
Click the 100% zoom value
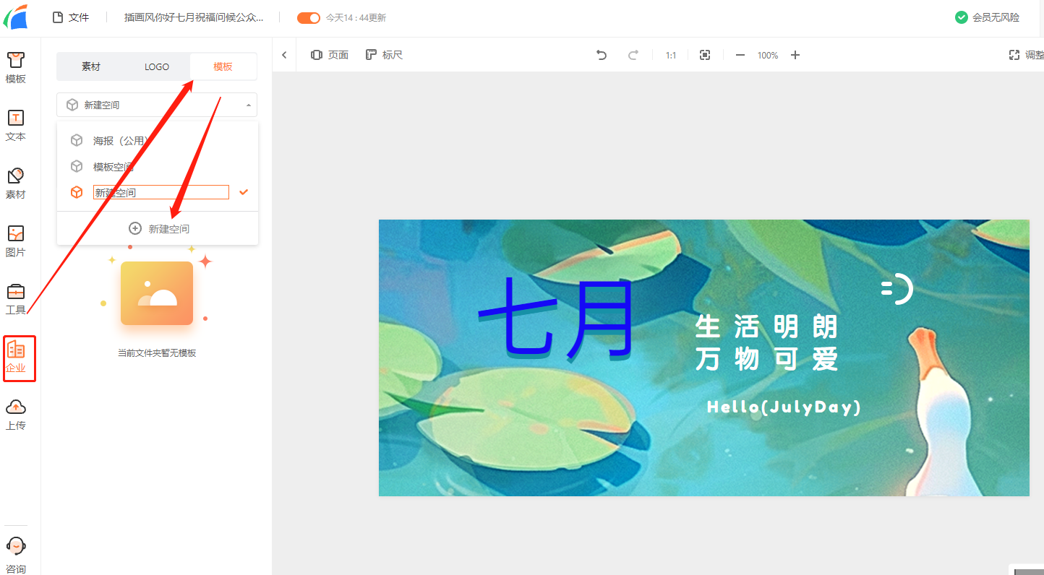pyautogui.click(x=768, y=55)
